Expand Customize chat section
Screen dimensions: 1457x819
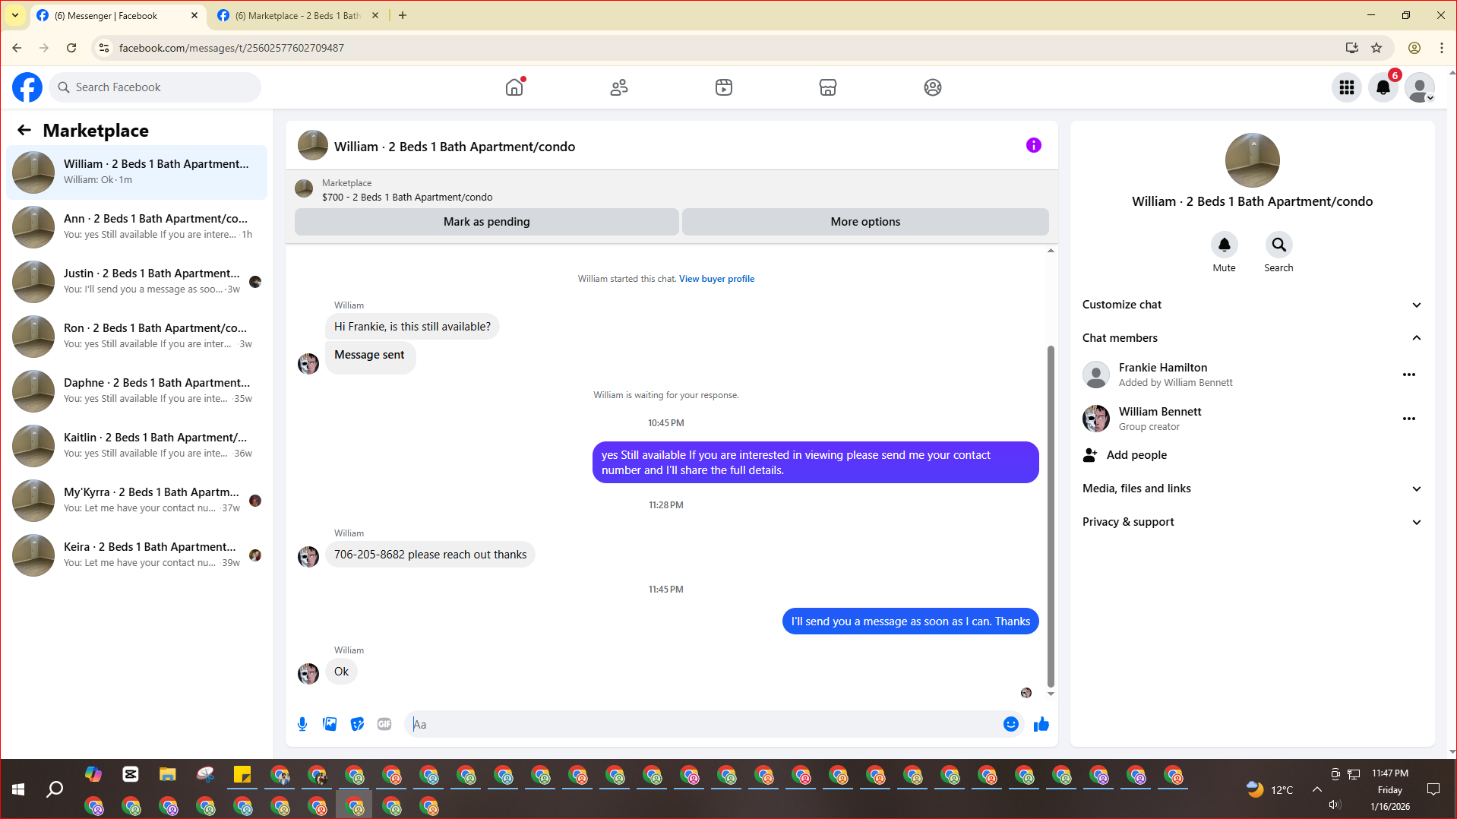pos(1251,305)
